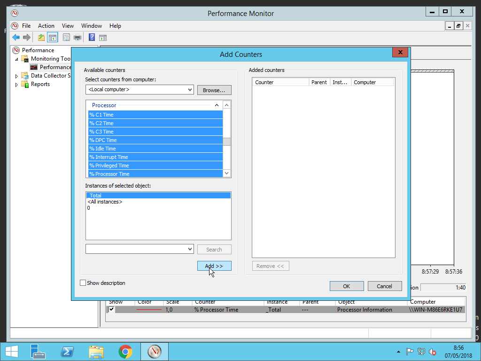Screen dimensions: 481x361
Task: Click Cancel in Add Counters dialog
Action: [385, 286]
